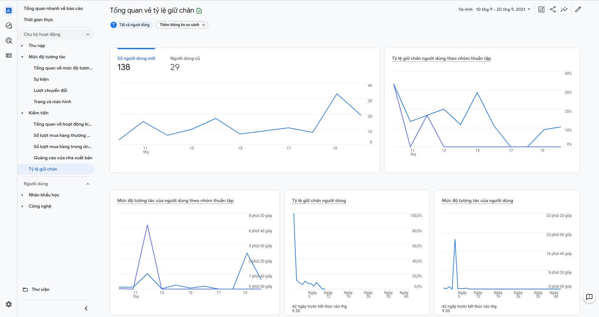Expand the Thu nạp tree arrow
The height and width of the screenshot is (317, 599).
pyautogui.click(x=23, y=46)
